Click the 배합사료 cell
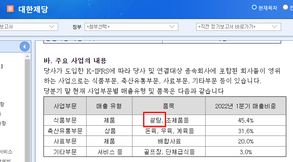 pyautogui.click(x=169, y=141)
